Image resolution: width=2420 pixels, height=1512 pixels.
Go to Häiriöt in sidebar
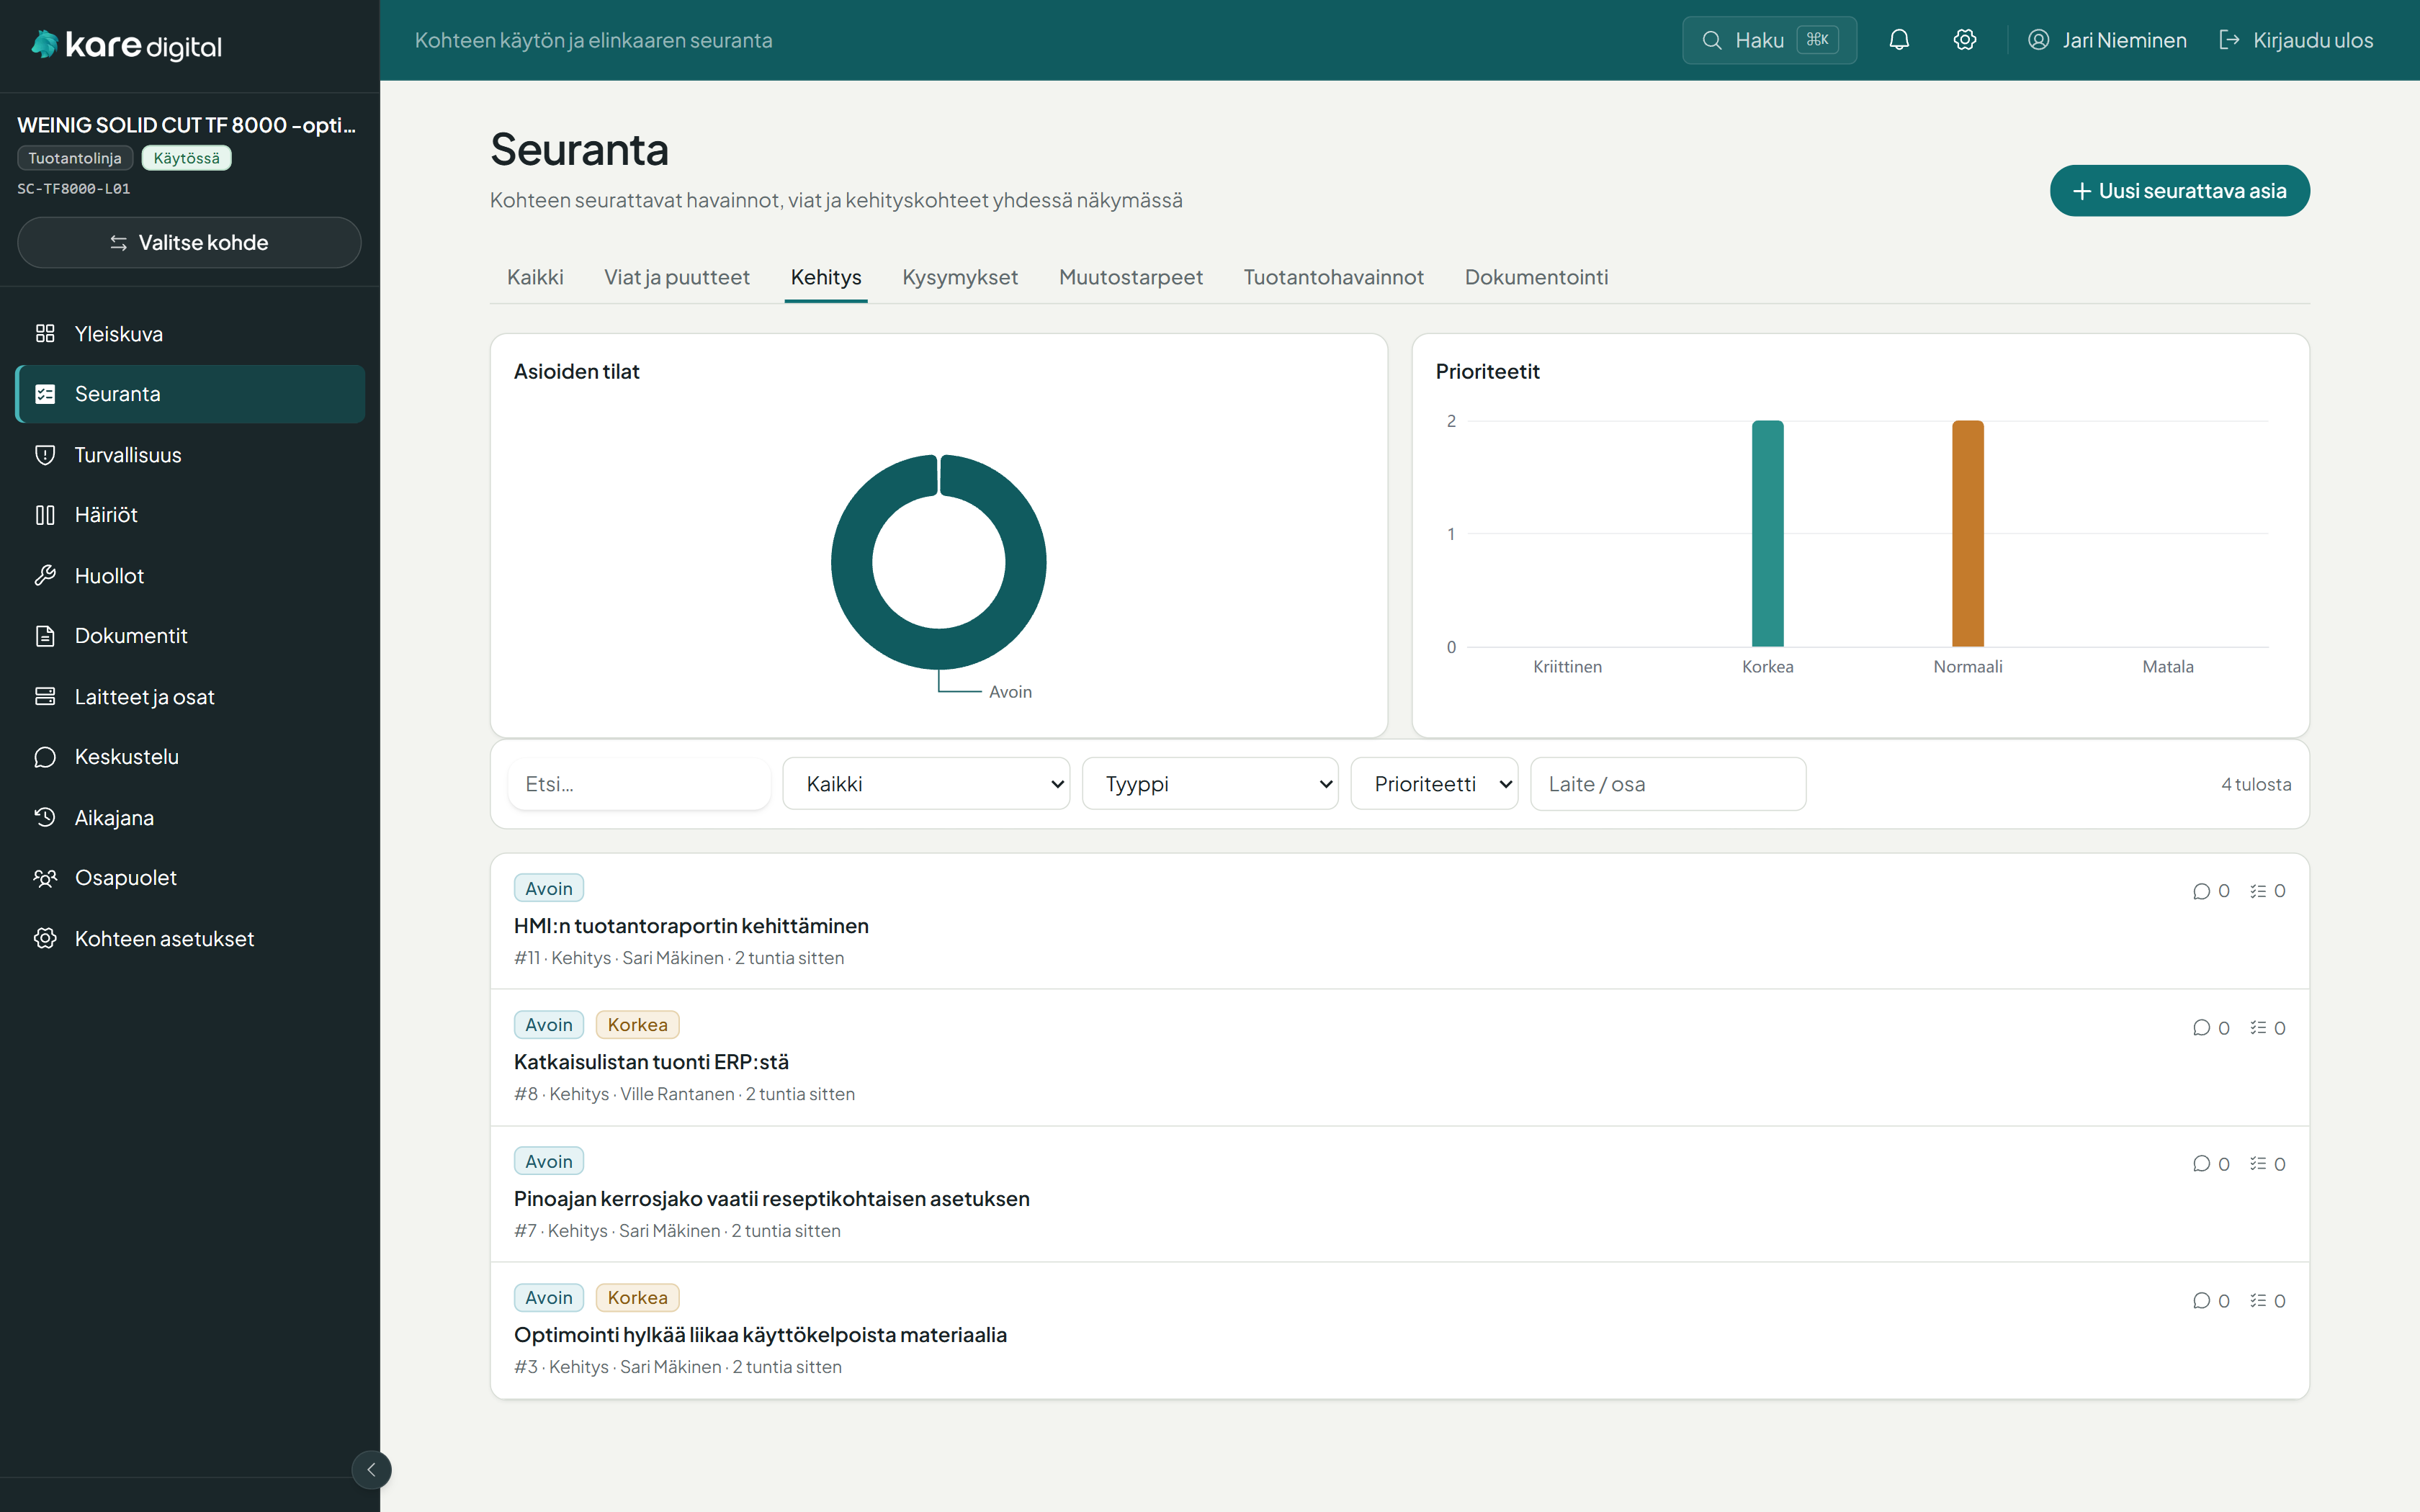(x=190, y=515)
